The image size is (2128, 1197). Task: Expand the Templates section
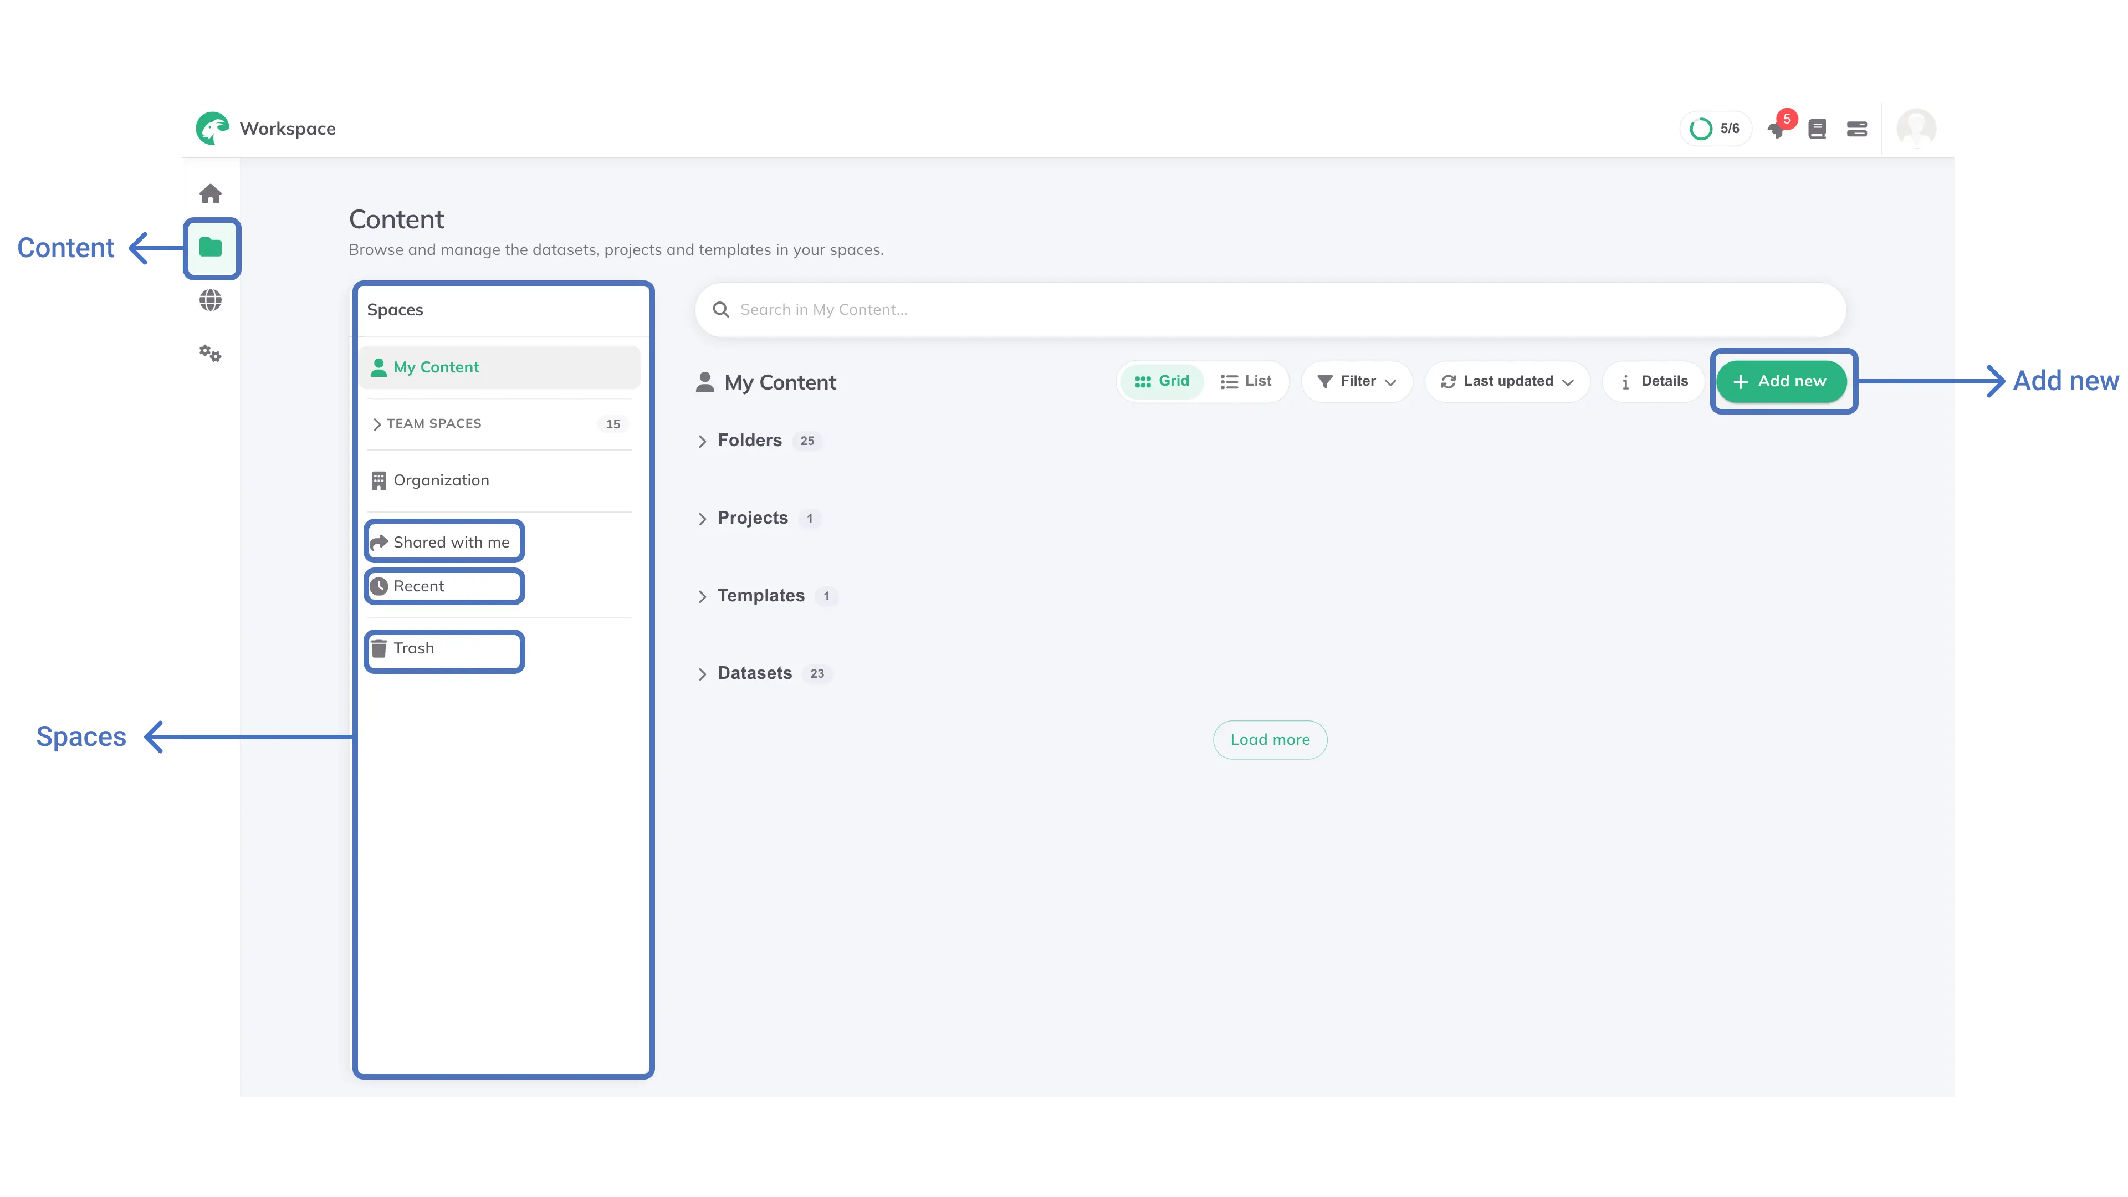pyautogui.click(x=703, y=596)
